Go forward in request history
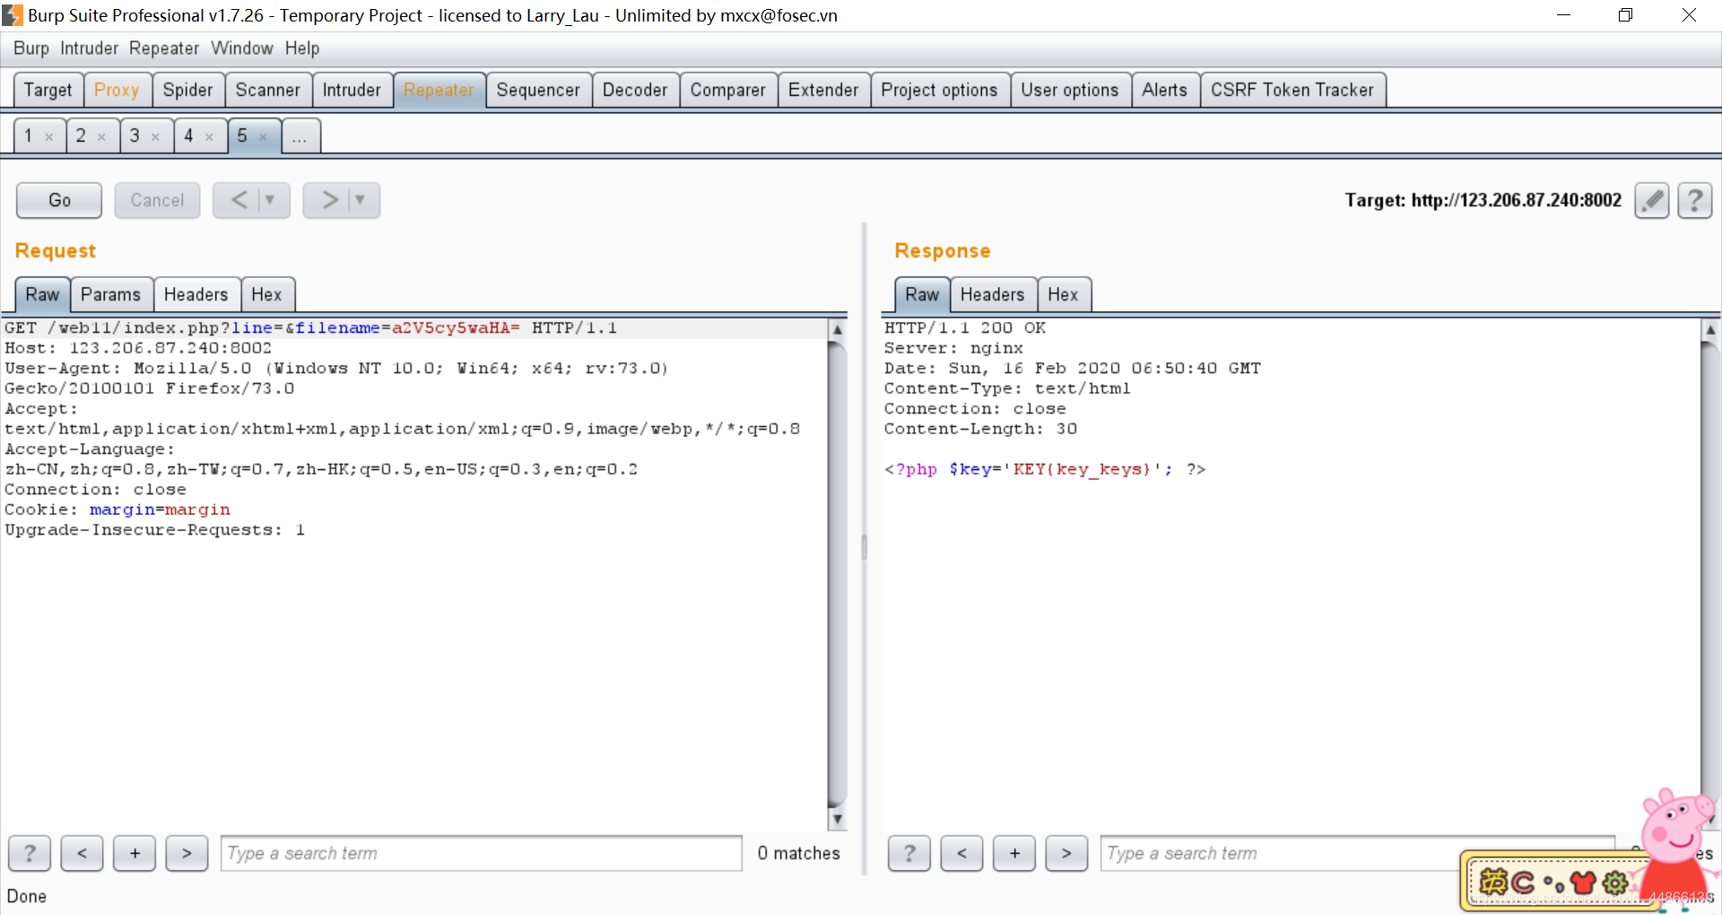The width and height of the screenshot is (1722, 915). click(329, 200)
